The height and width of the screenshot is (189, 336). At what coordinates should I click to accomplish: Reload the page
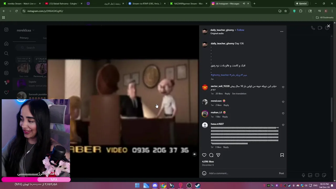coord(16,11)
